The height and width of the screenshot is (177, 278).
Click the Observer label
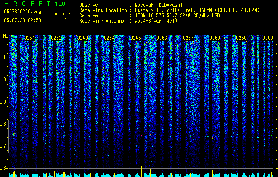point(90,5)
